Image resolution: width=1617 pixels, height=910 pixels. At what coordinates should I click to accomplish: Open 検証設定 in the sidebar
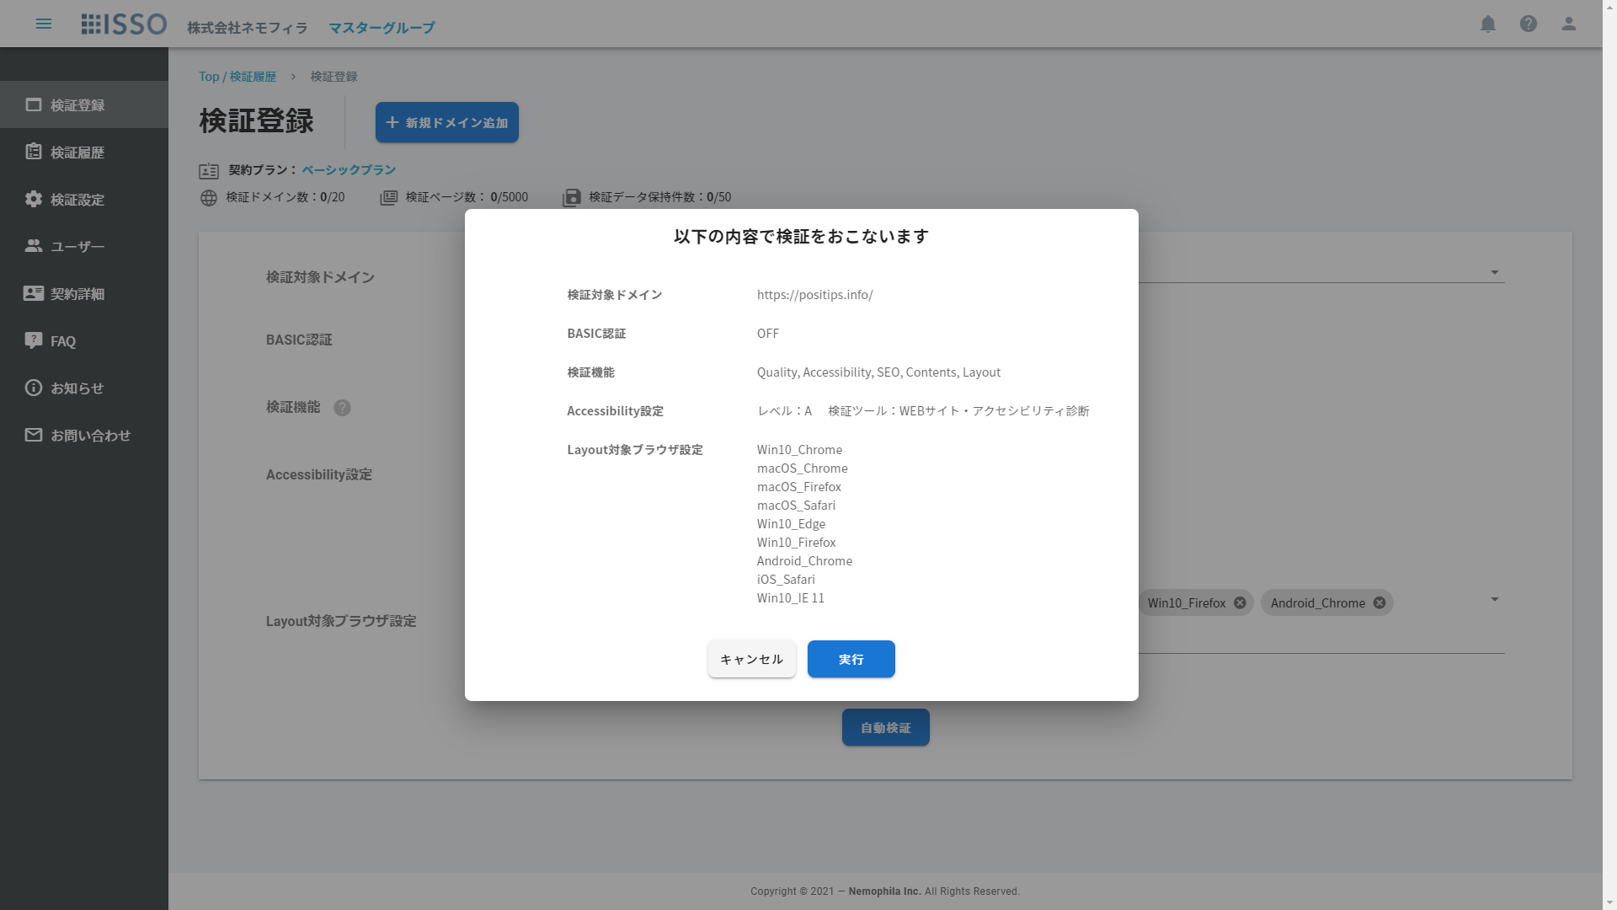pyautogui.click(x=84, y=199)
